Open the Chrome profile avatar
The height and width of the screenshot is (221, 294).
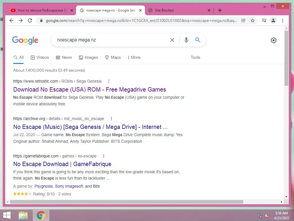[x=273, y=20]
